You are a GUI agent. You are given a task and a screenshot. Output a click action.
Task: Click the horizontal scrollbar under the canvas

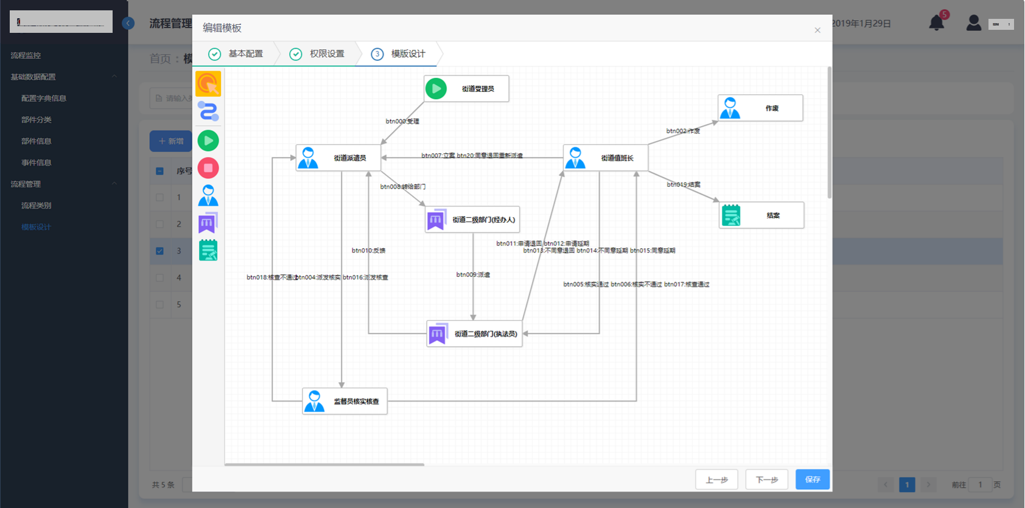pyautogui.click(x=324, y=464)
